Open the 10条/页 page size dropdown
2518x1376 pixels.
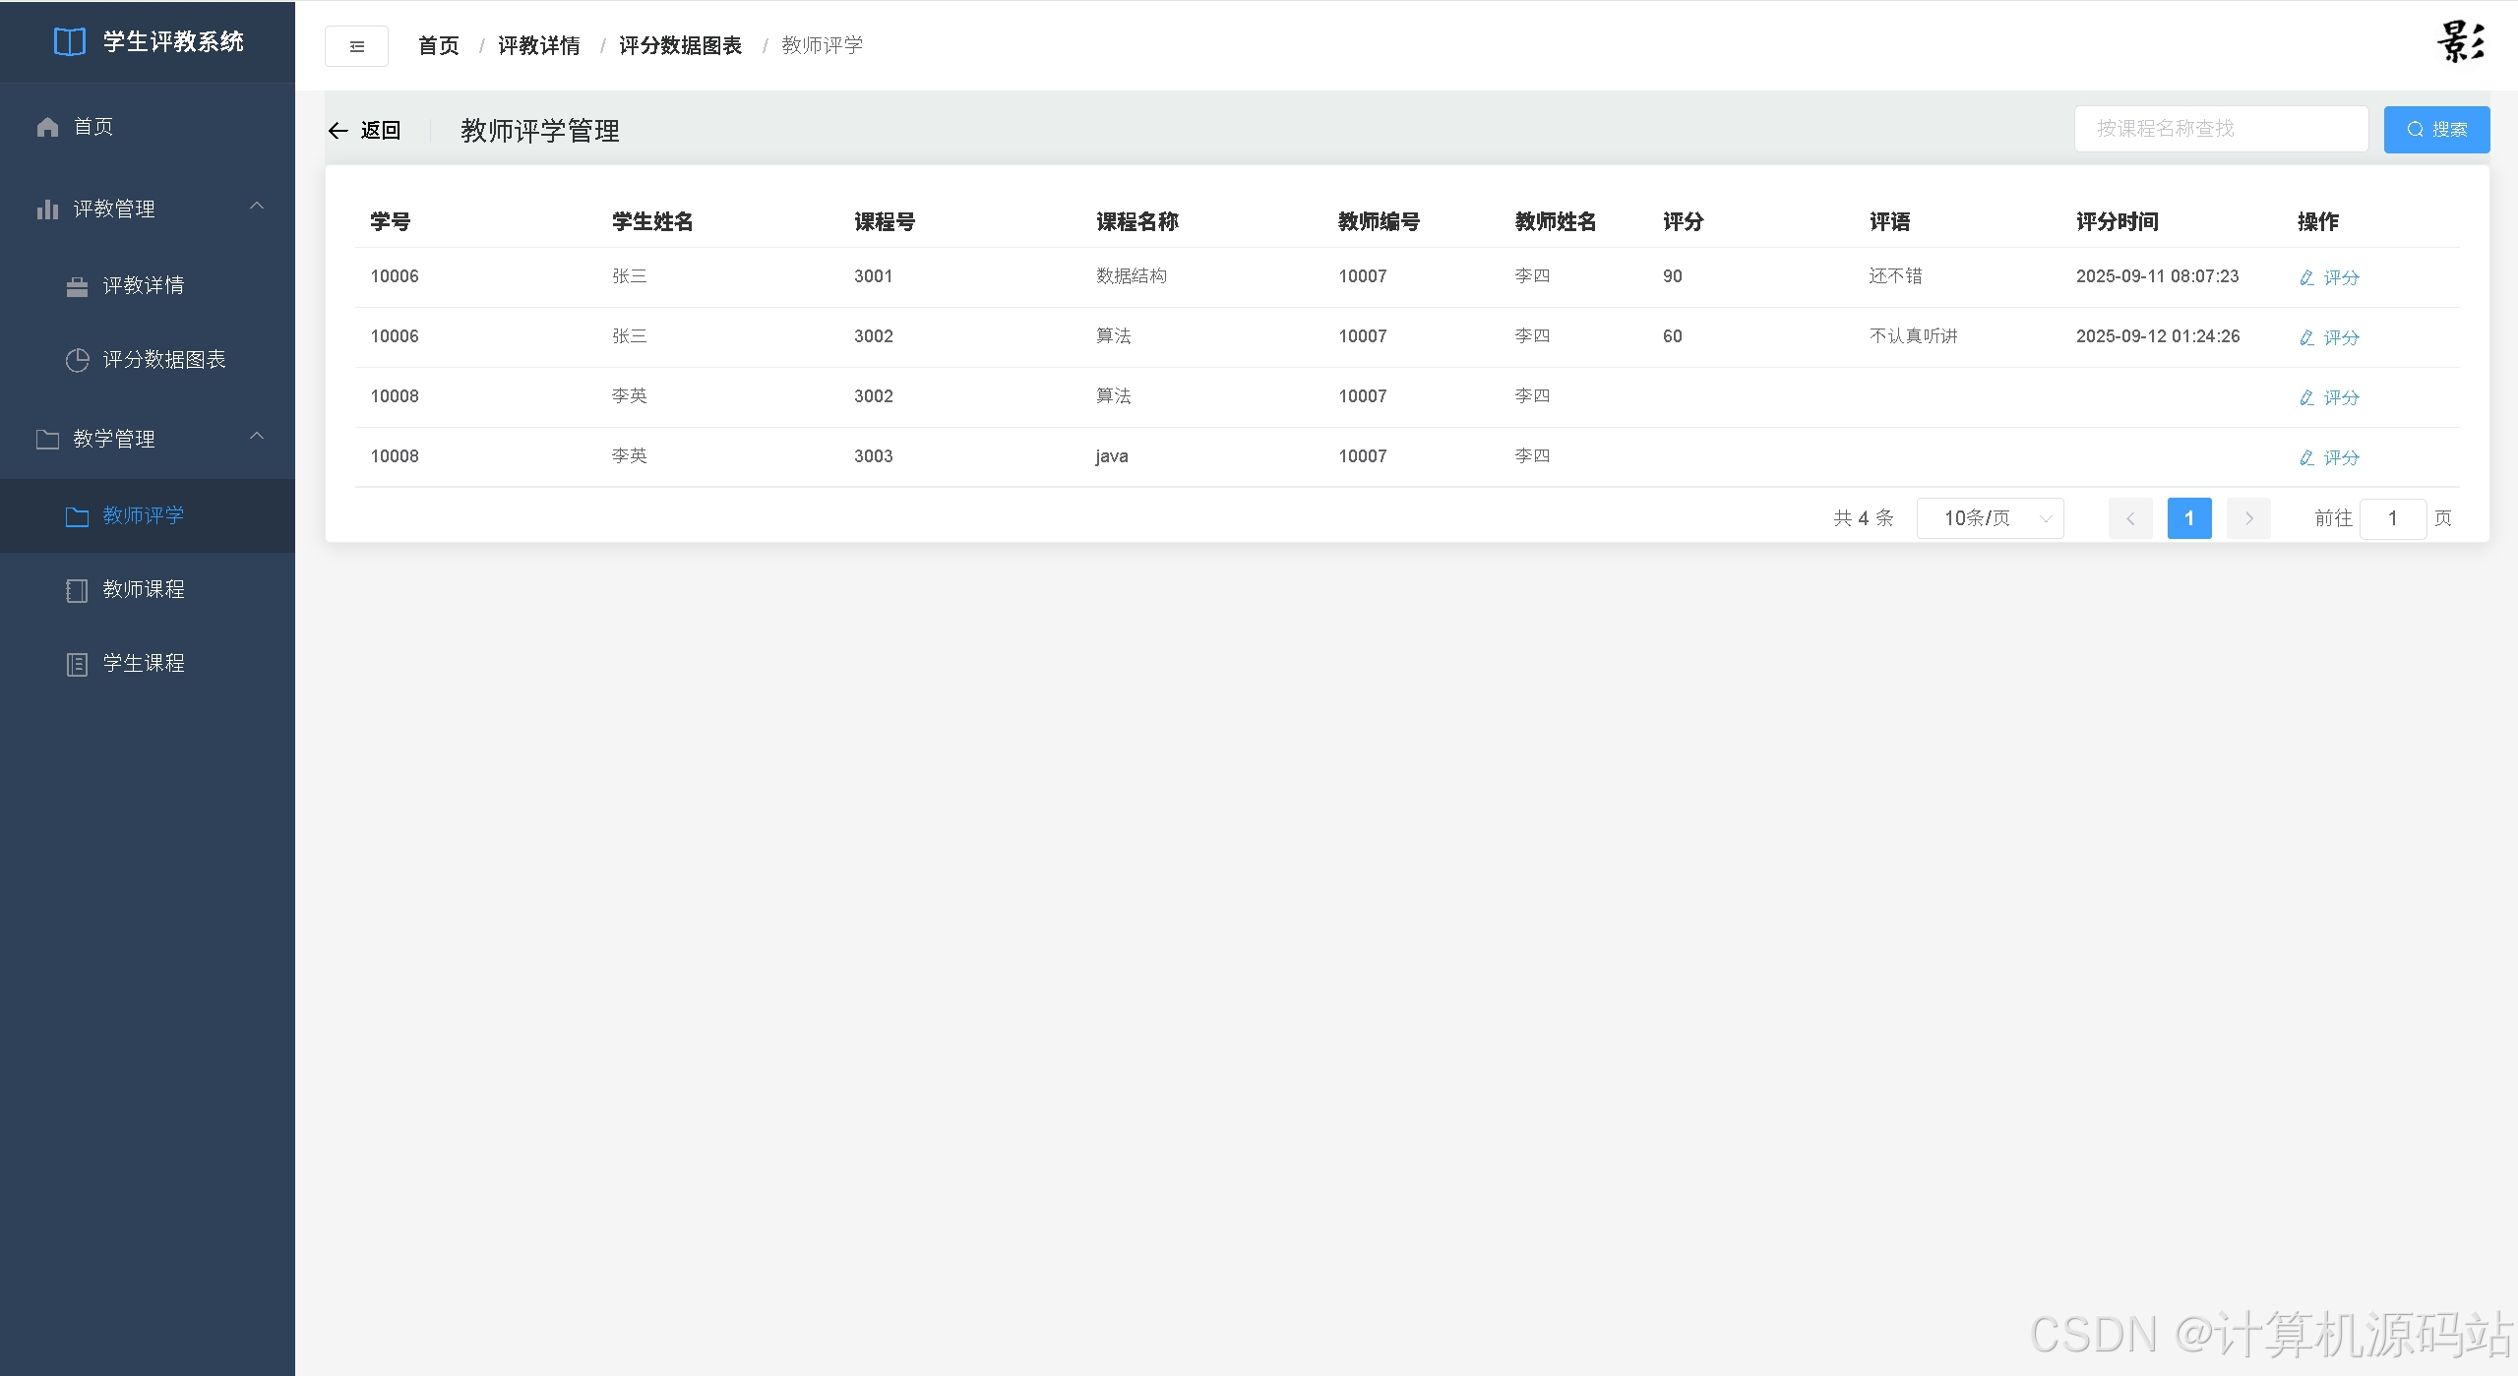click(1990, 518)
